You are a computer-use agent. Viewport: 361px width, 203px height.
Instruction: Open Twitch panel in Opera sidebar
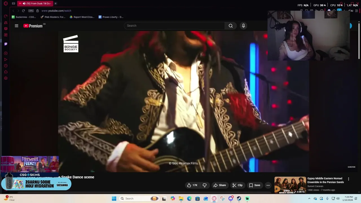click(x=6, y=44)
